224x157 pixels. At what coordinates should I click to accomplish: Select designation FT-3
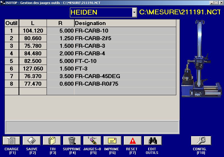click(x=125, y=69)
